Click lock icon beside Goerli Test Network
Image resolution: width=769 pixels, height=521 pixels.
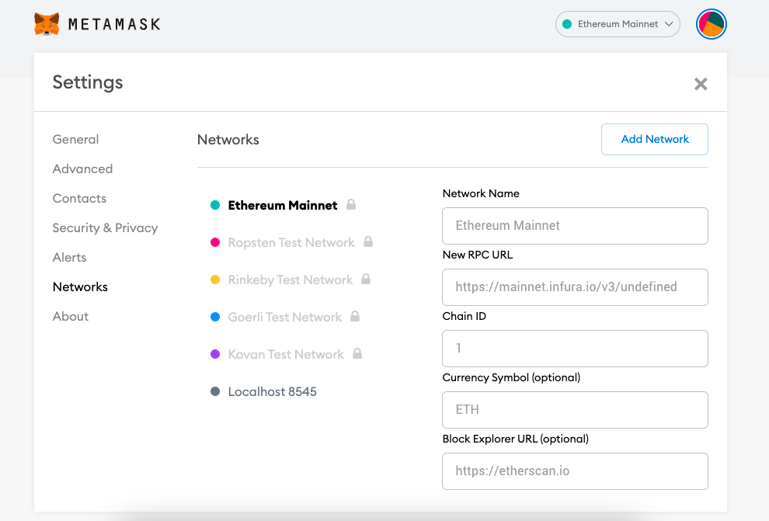[355, 316]
